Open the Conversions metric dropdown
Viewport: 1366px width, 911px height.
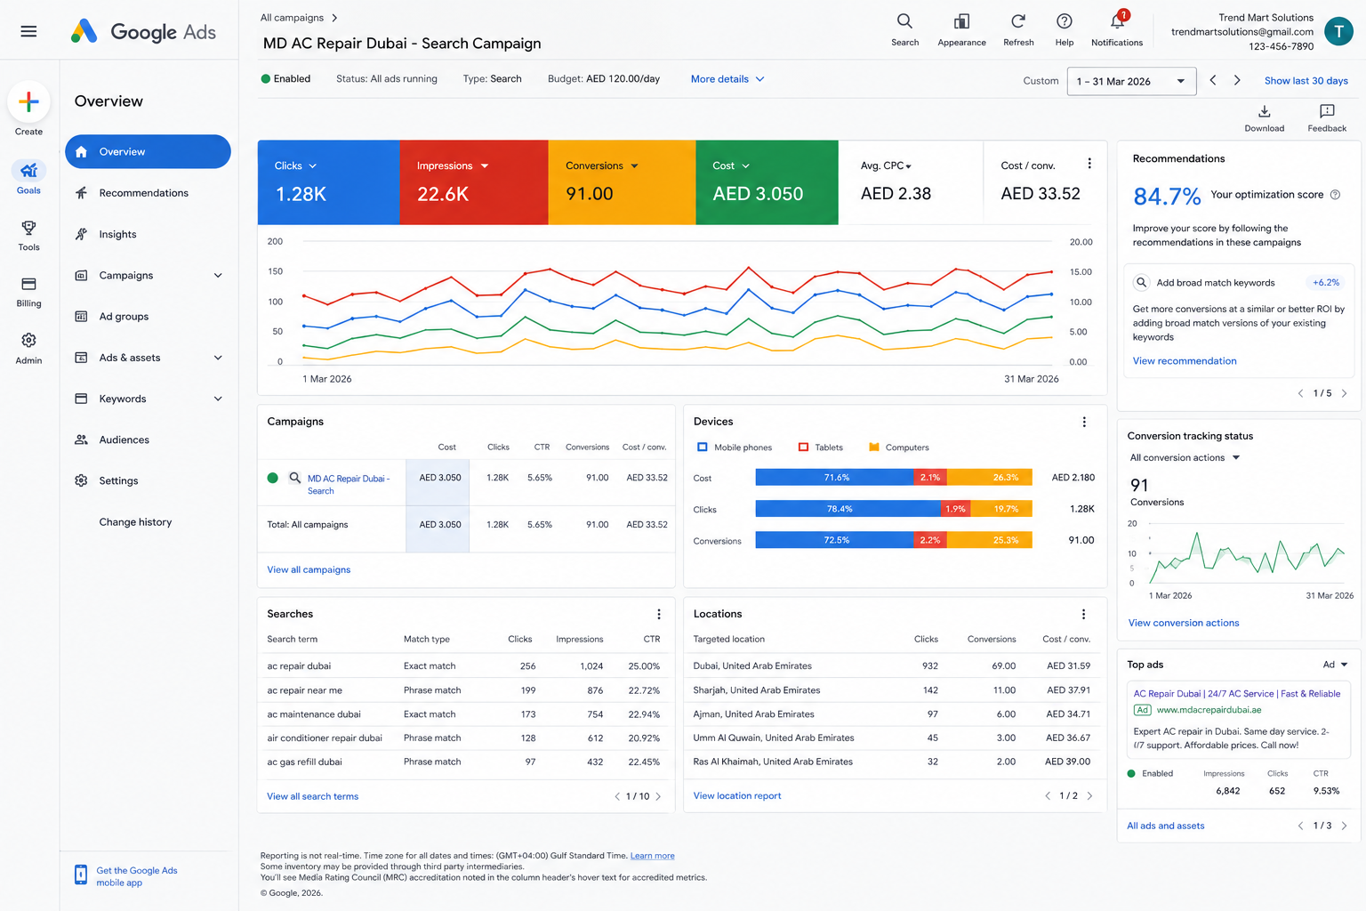pyautogui.click(x=634, y=166)
